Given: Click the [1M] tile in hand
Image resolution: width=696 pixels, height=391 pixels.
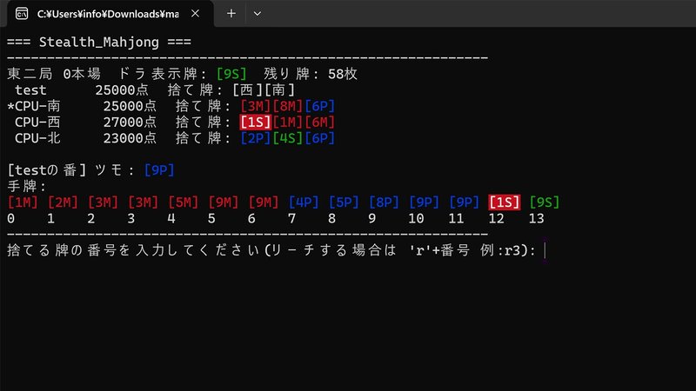Looking at the screenshot, I should (23, 202).
